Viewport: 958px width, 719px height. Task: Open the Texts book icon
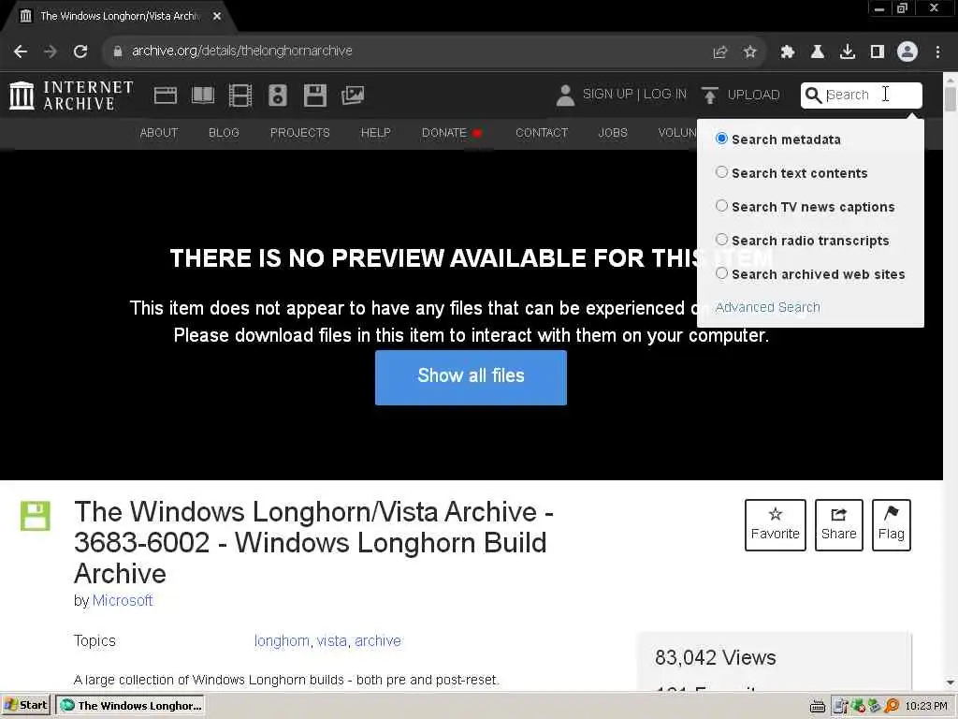pos(203,95)
